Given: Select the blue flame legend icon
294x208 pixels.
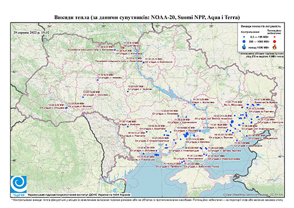Looking at the screenshot, I should pos(244,47).
